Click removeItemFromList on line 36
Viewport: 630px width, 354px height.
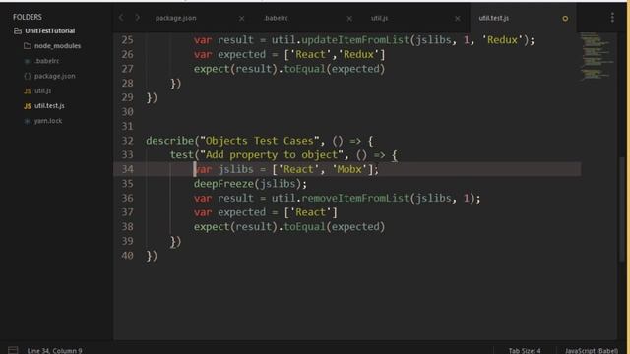355,198
